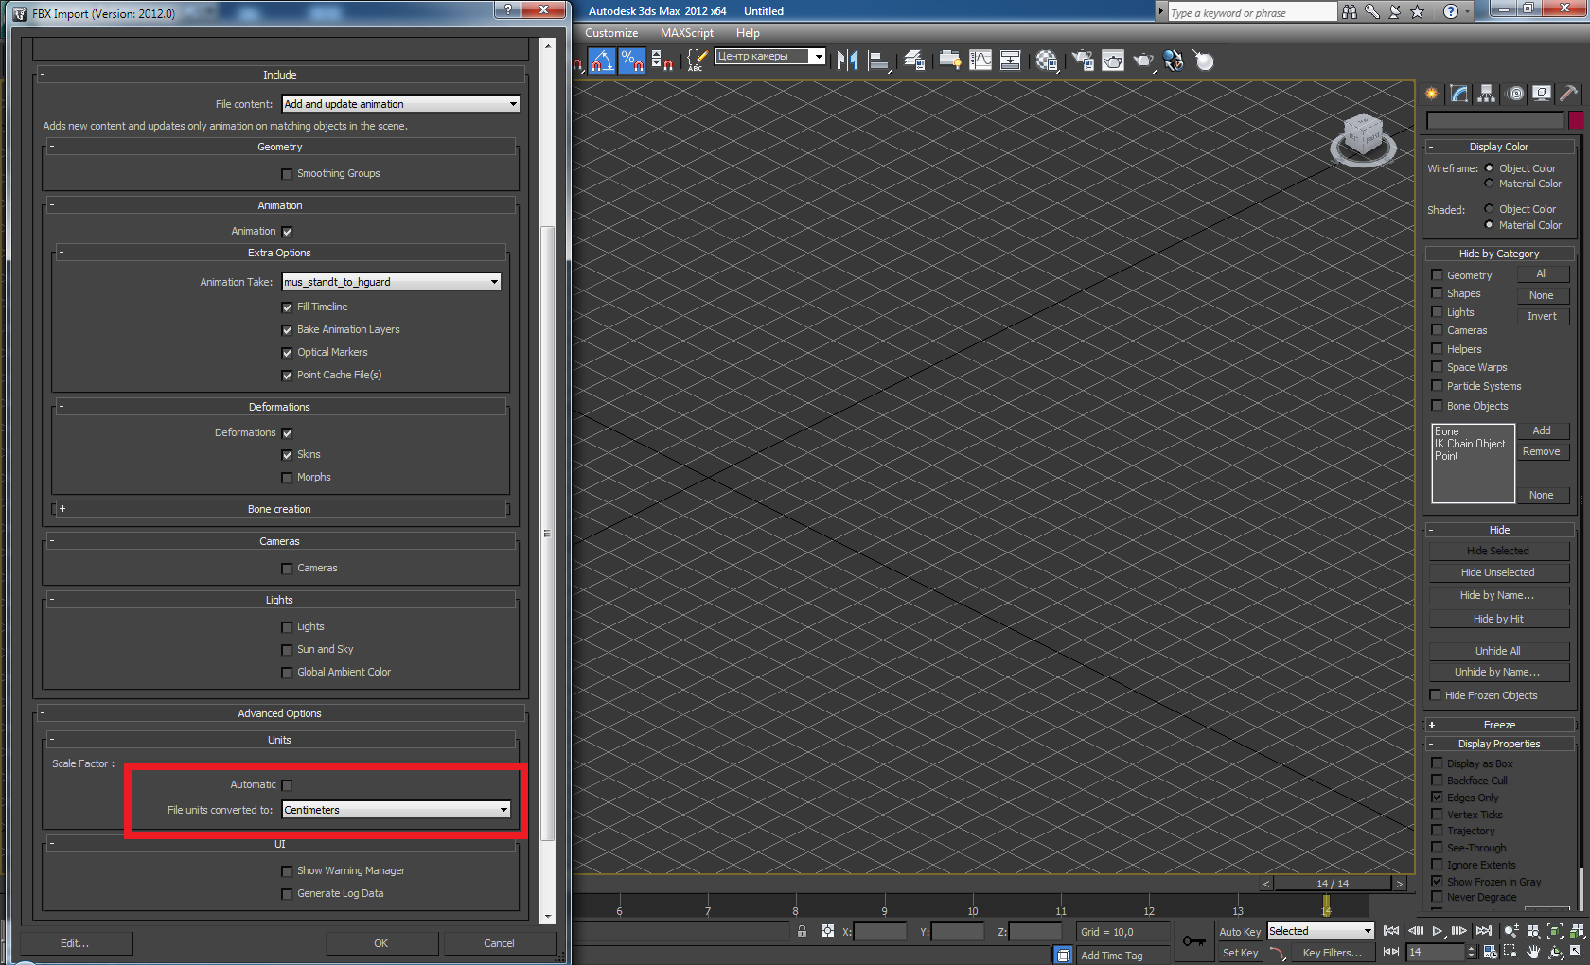Image resolution: width=1590 pixels, height=965 pixels.
Task: Open Edit Named Selection Sets
Action: [x=696, y=61]
